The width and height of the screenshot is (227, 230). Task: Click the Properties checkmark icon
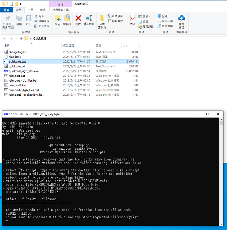point(133,18)
